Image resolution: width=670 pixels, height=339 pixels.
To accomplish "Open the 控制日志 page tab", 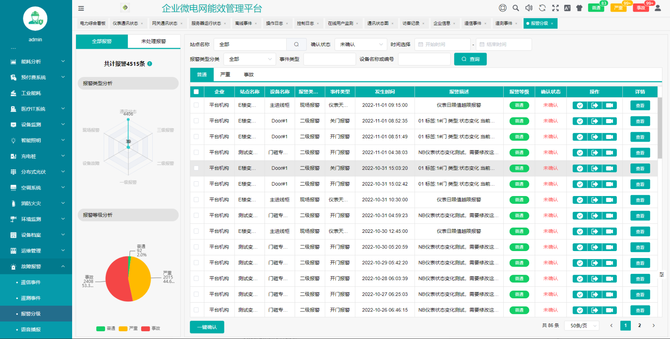I will click(308, 23).
